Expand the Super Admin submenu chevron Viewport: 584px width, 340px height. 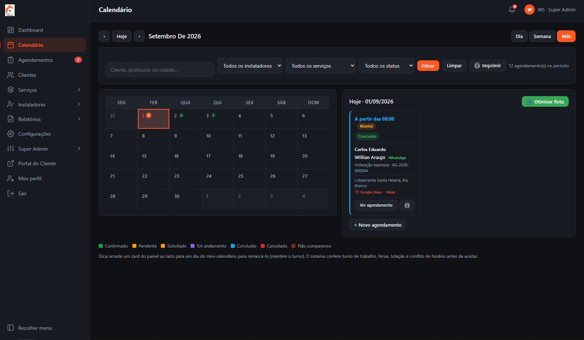tap(79, 148)
